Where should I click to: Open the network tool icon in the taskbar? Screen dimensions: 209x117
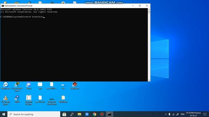point(72,114)
